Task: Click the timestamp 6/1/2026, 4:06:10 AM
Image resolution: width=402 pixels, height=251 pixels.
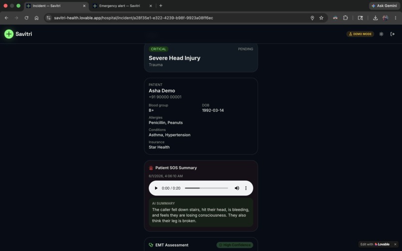Action: [x=166, y=176]
